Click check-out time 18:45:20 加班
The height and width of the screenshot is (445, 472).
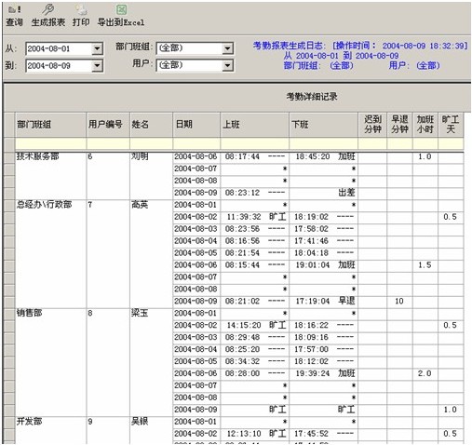click(x=323, y=156)
